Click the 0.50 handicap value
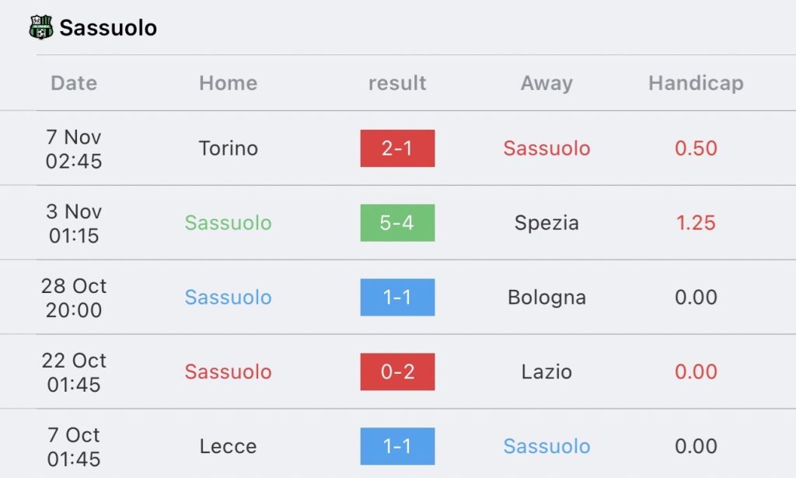 coord(696,148)
